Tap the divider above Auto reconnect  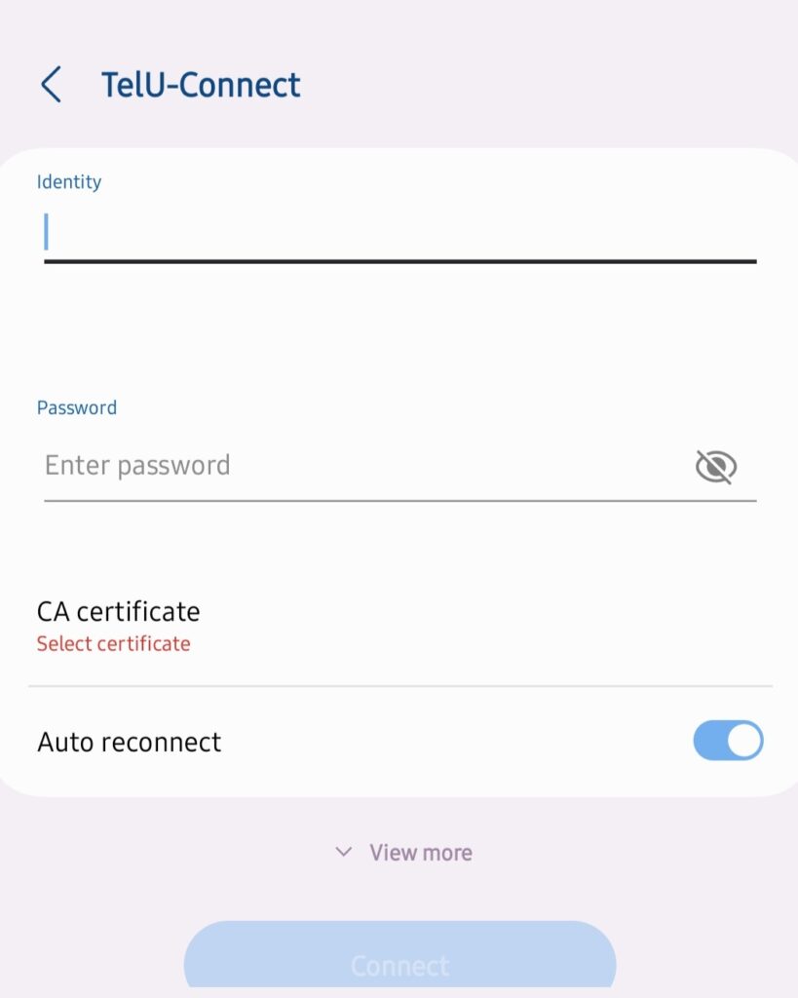pyautogui.click(x=399, y=686)
